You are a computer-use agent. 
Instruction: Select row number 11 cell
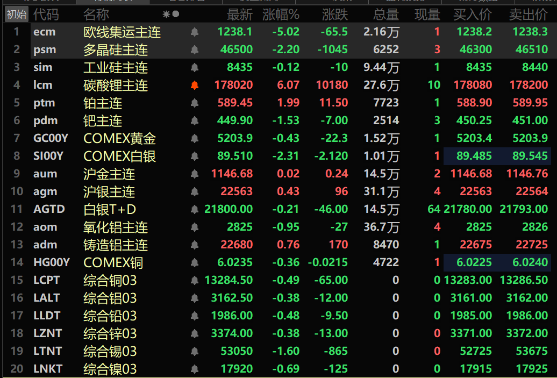16,209
